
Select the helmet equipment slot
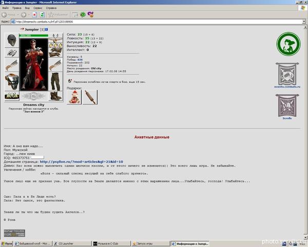(12, 40)
